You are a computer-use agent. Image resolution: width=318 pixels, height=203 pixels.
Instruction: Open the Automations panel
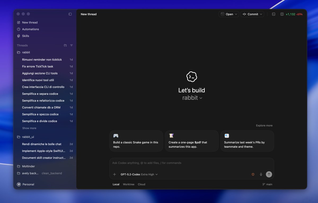[x=30, y=29]
